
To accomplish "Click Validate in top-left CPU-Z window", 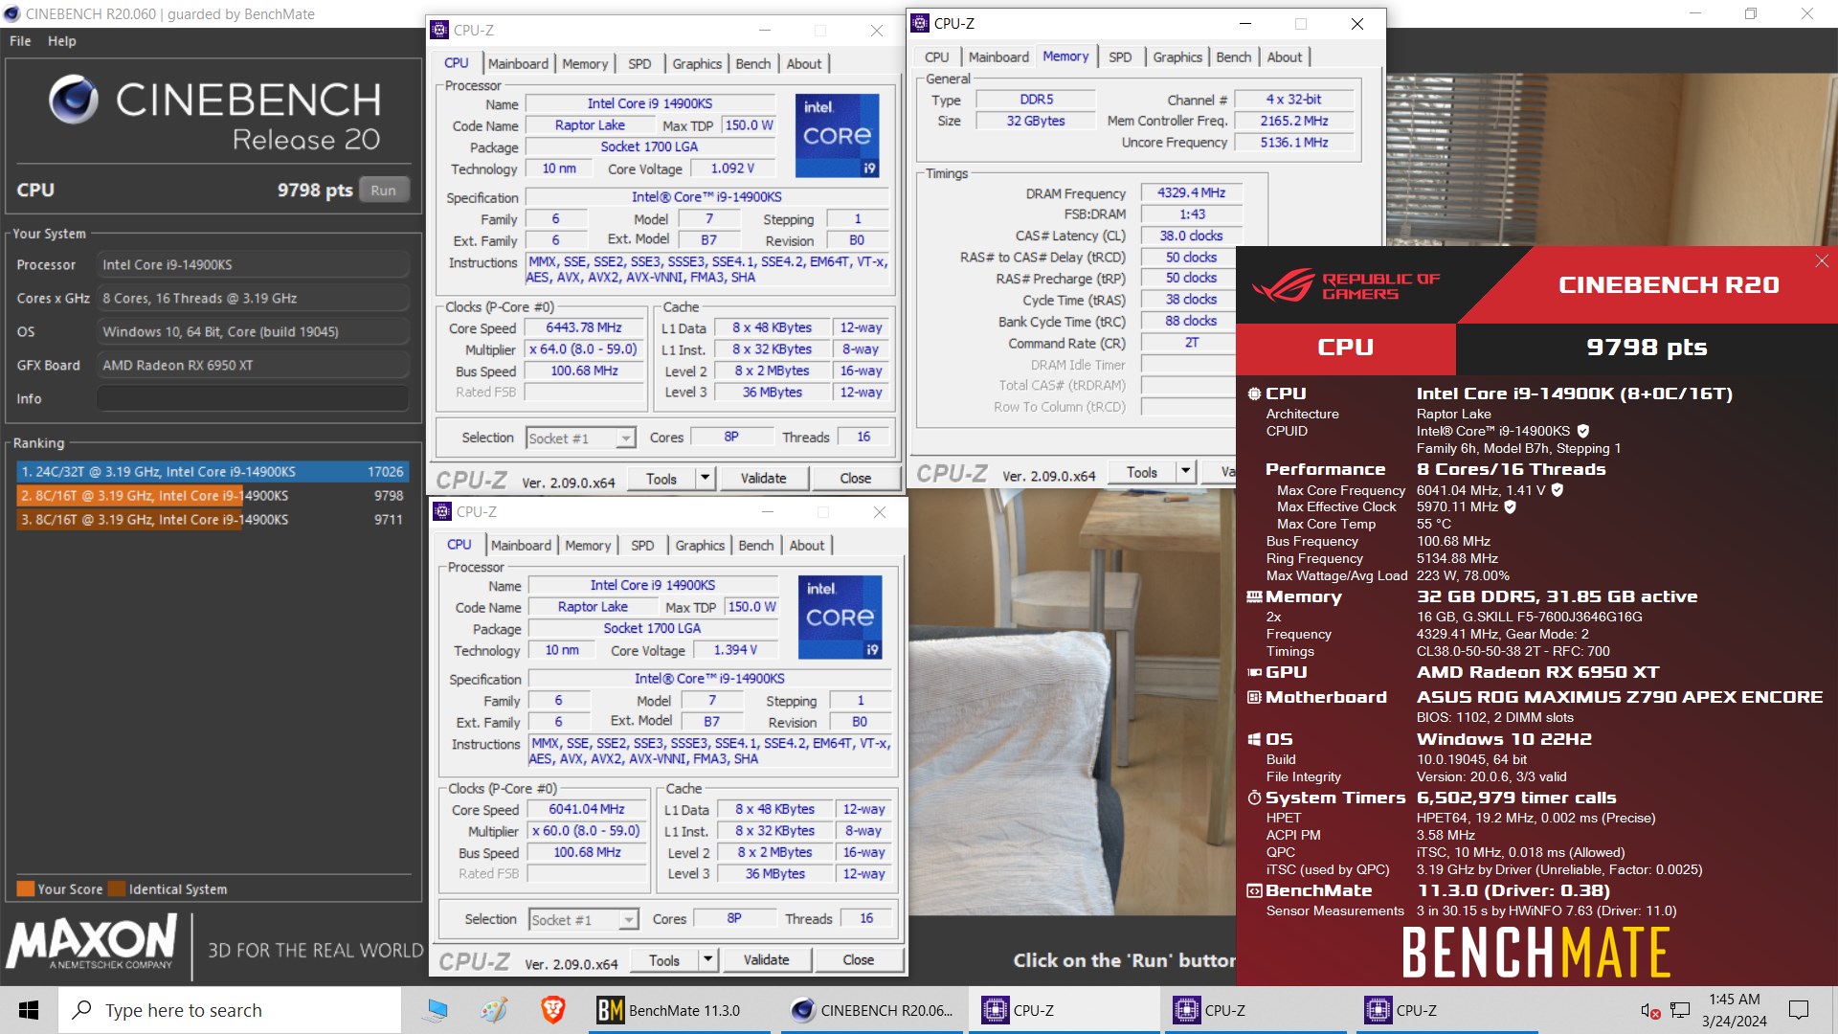I will pyautogui.click(x=764, y=478).
